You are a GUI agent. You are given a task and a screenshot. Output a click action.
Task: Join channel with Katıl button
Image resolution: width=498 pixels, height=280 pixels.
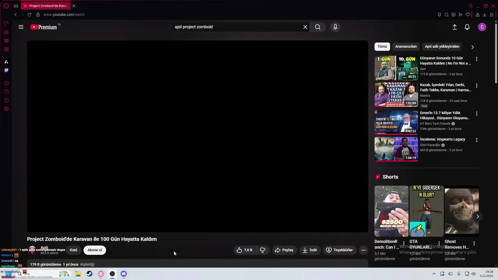[x=73, y=250]
